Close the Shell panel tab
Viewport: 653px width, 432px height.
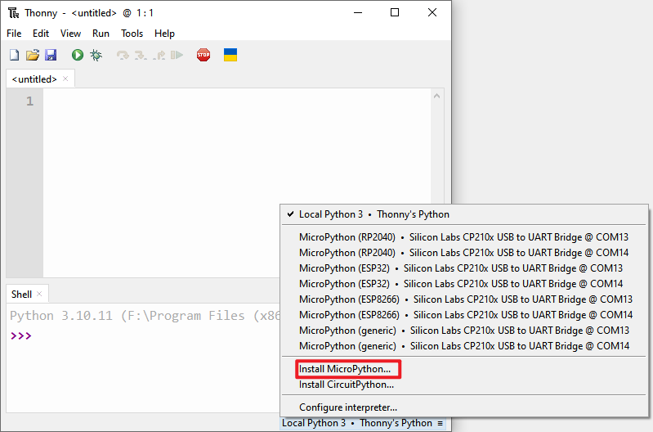tap(39, 294)
